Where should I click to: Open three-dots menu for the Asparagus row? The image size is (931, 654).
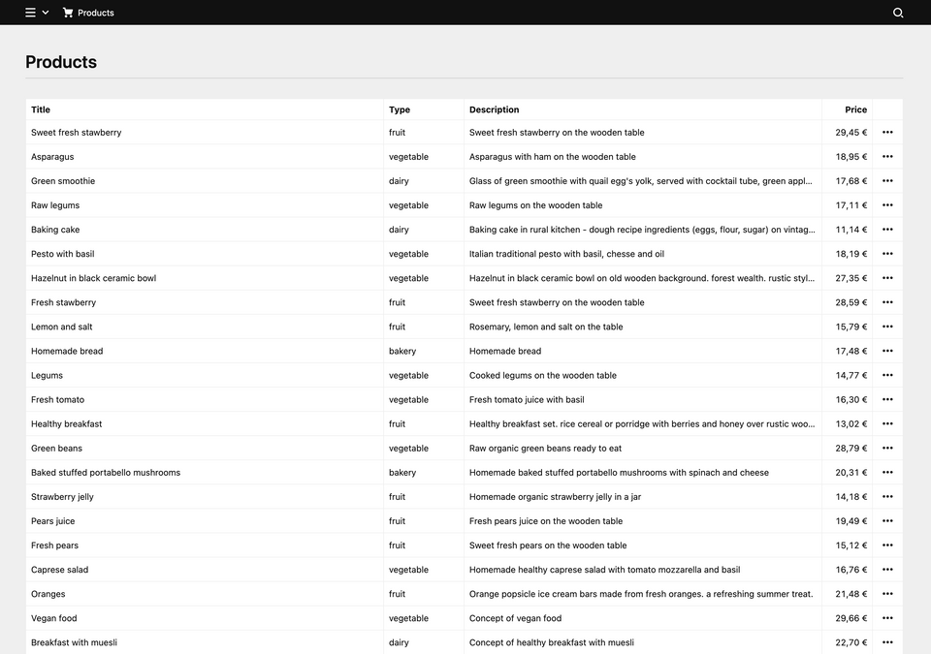point(887,157)
